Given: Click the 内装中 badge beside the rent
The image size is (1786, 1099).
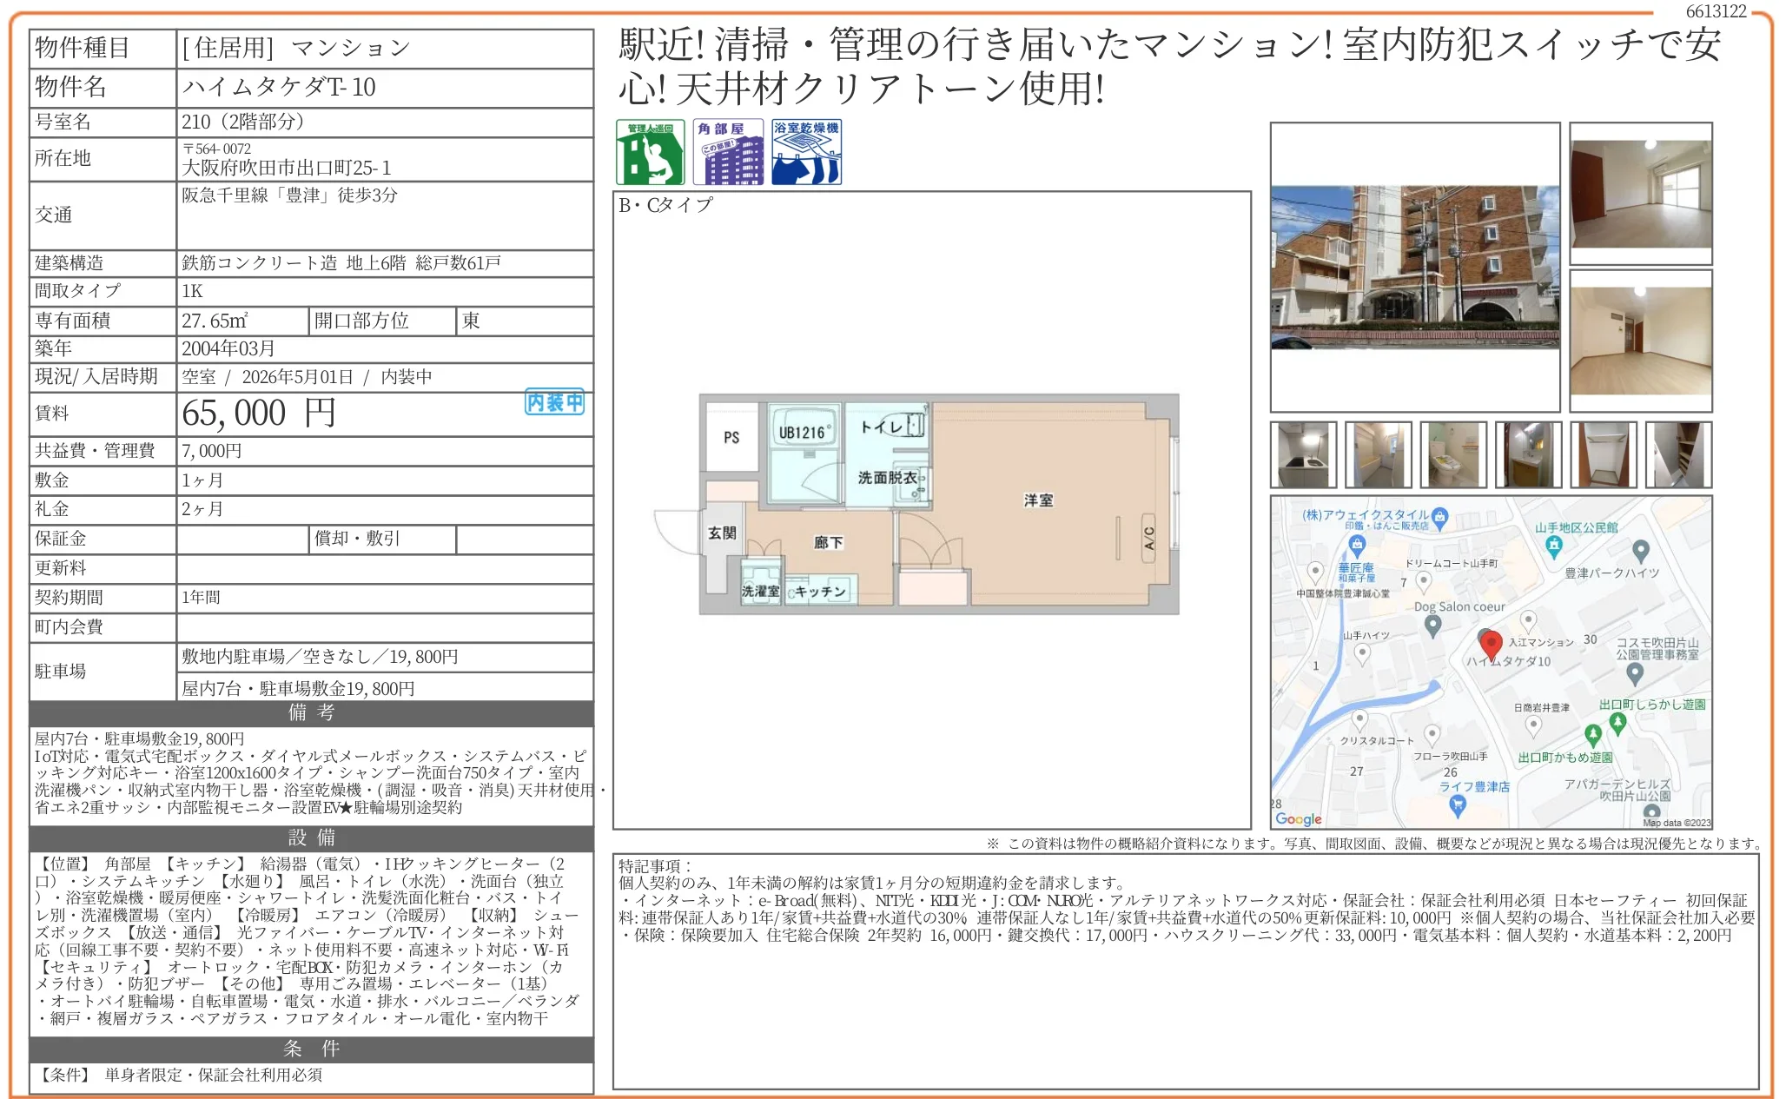Looking at the screenshot, I should click(554, 402).
